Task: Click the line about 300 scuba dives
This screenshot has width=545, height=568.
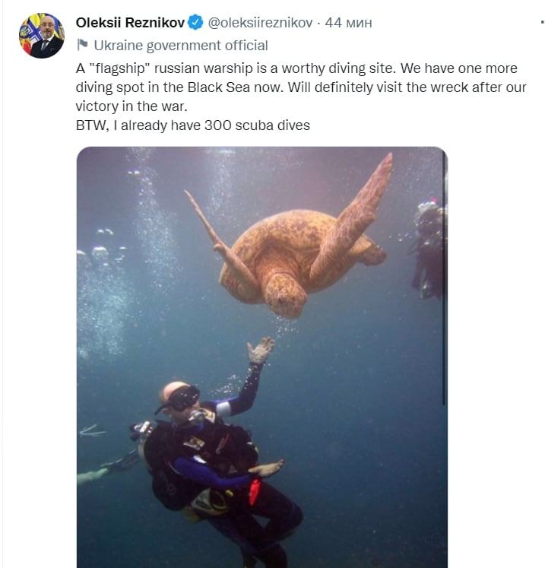Action: pos(192,125)
